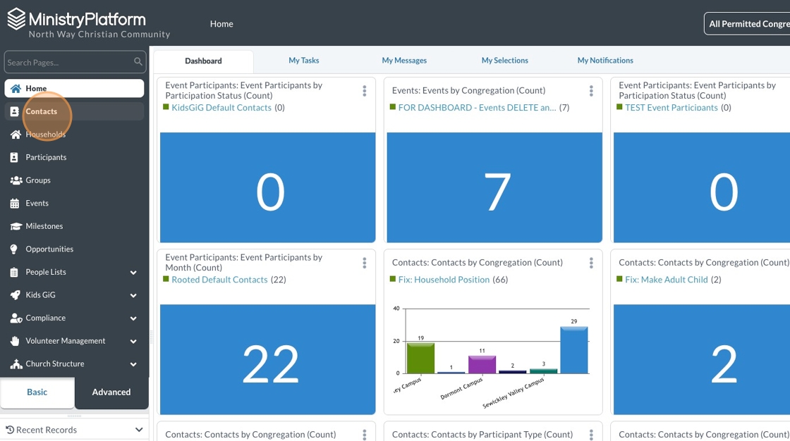Click the Recent Records history icon
This screenshot has width=790, height=441.
pyautogui.click(x=10, y=430)
